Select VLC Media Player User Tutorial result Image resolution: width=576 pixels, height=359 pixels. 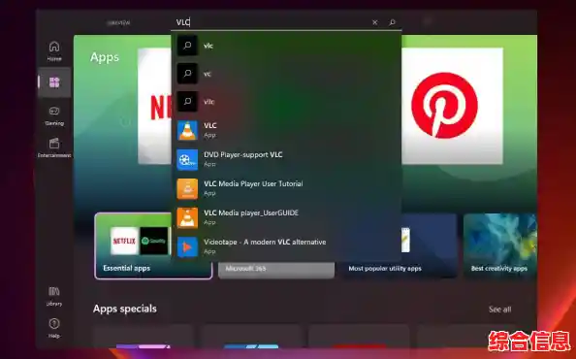click(286, 188)
